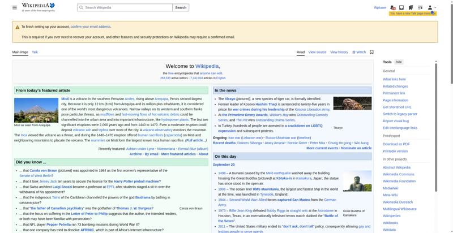Open the Wikipedia link in welcome heading
The width and height of the screenshot is (453, 233).
point(207,66)
